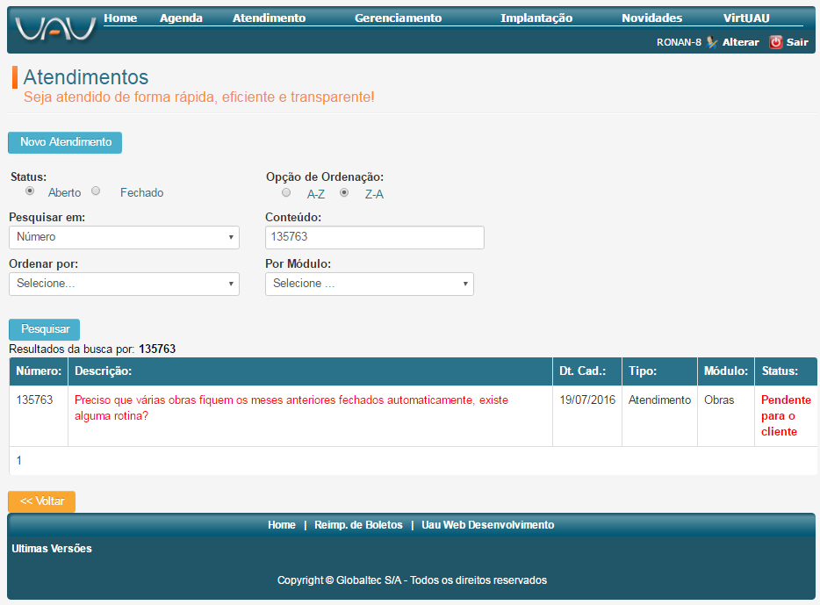Image resolution: width=820 pixels, height=605 pixels.
Task: Expand the Ordenar por dropdown
Action: tap(124, 284)
